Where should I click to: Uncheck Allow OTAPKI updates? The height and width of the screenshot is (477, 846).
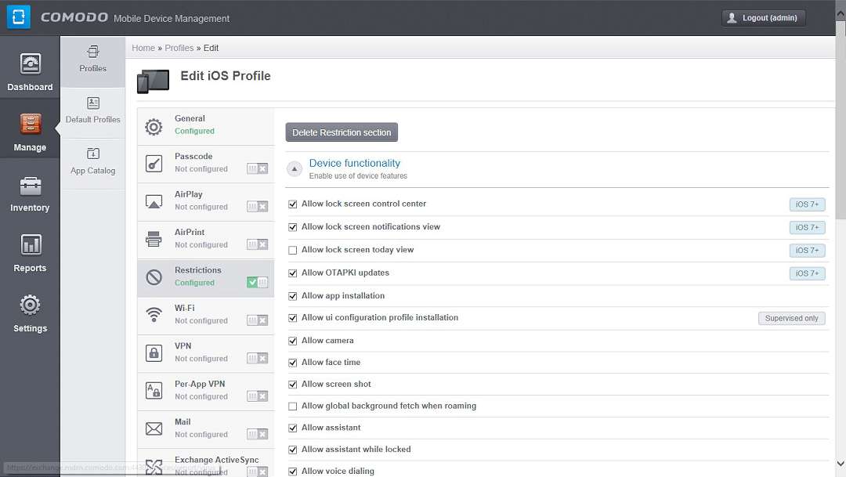coord(292,273)
